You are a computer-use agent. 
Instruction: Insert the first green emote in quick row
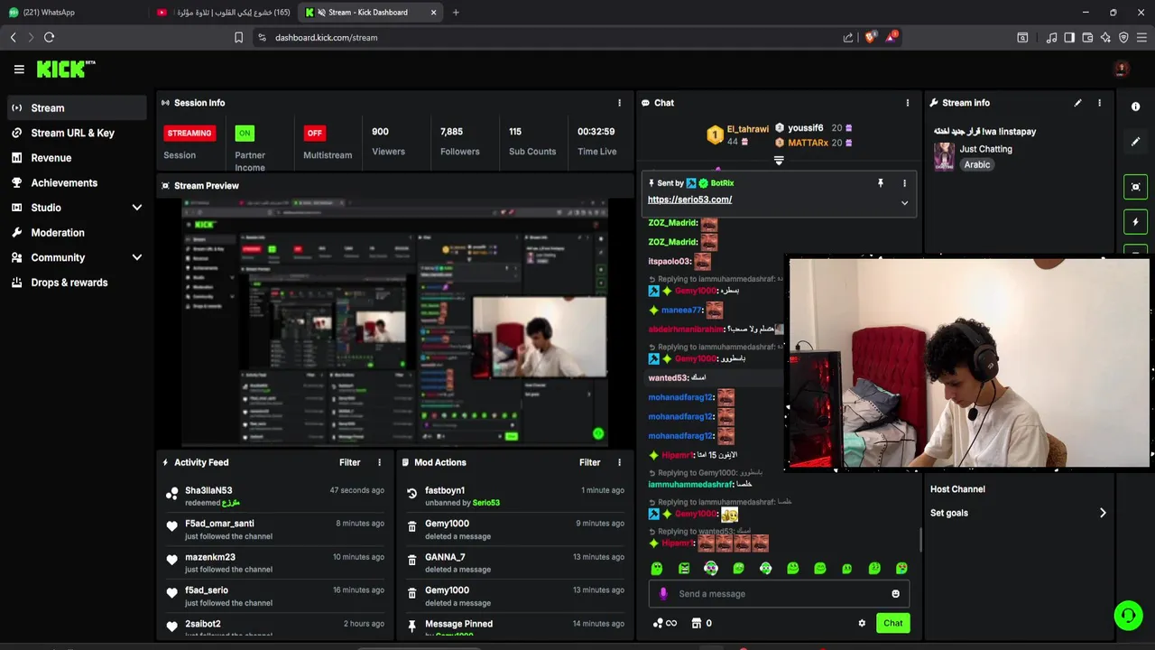[x=657, y=569]
